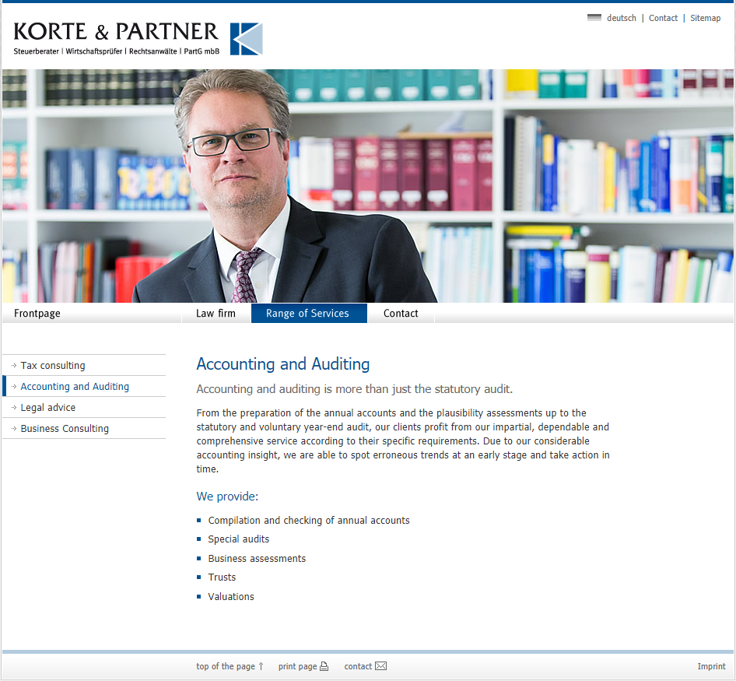Click the envelope icon in footer

point(380,666)
